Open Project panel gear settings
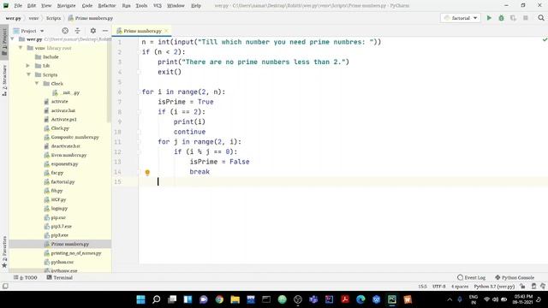548x308 pixels. (x=93, y=31)
